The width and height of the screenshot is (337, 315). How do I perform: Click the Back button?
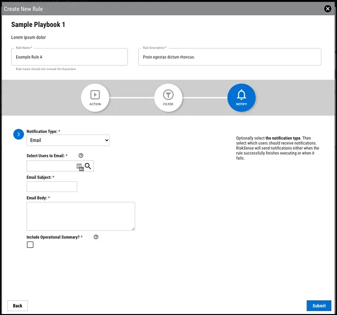(x=18, y=306)
